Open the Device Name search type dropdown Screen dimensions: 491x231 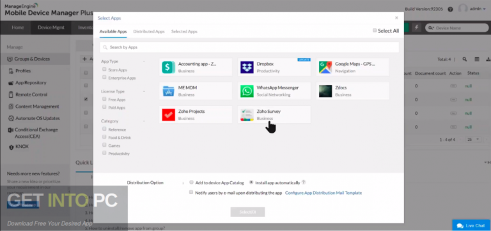coord(431,28)
